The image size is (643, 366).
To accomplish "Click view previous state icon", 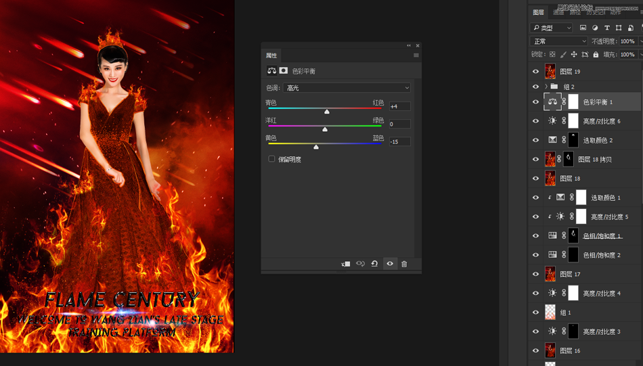I will [360, 264].
